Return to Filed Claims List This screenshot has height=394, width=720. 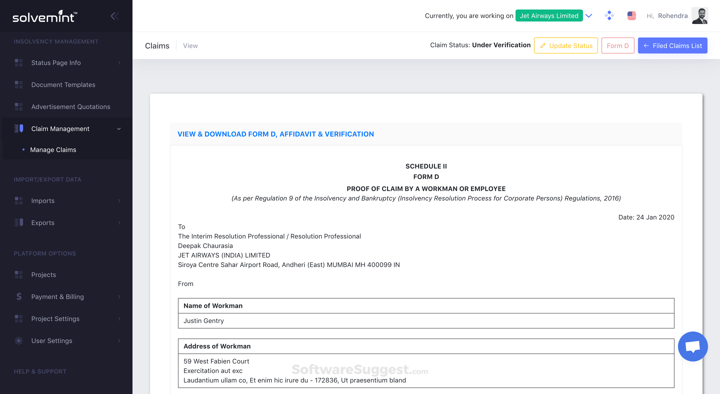pyautogui.click(x=672, y=45)
